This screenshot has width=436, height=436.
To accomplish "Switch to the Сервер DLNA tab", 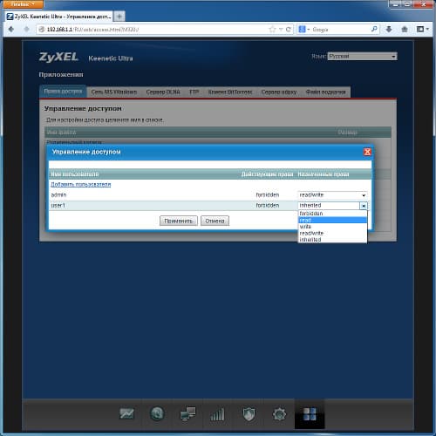I will click(x=163, y=92).
